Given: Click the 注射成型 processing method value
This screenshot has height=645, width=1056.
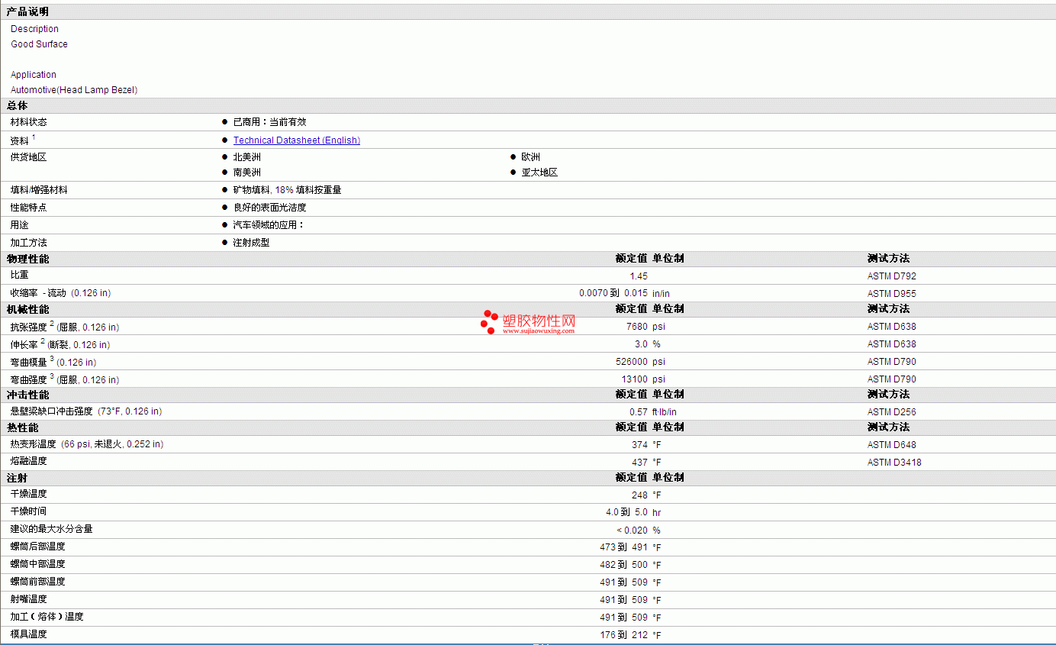Looking at the screenshot, I should 251,243.
